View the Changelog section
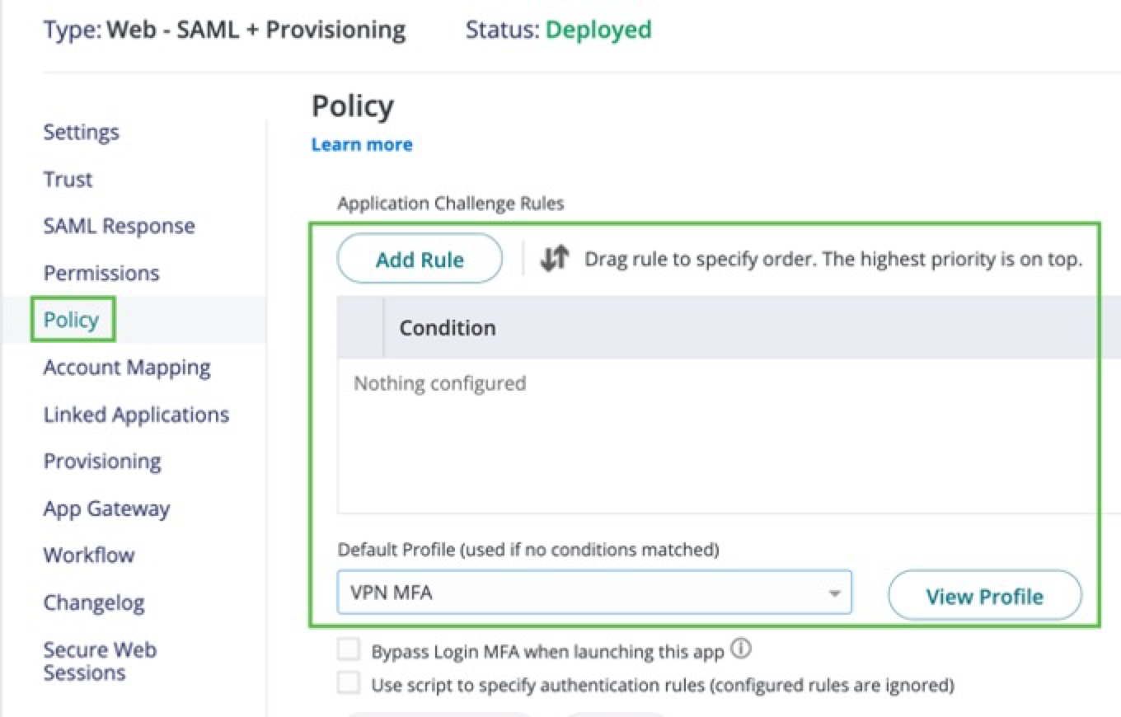 click(x=94, y=602)
